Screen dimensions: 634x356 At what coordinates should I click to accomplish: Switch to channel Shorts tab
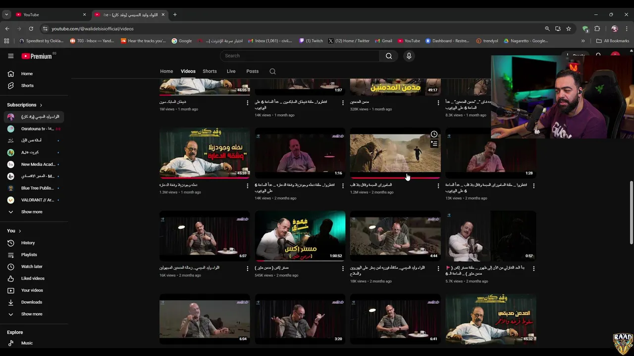point(210,71)
